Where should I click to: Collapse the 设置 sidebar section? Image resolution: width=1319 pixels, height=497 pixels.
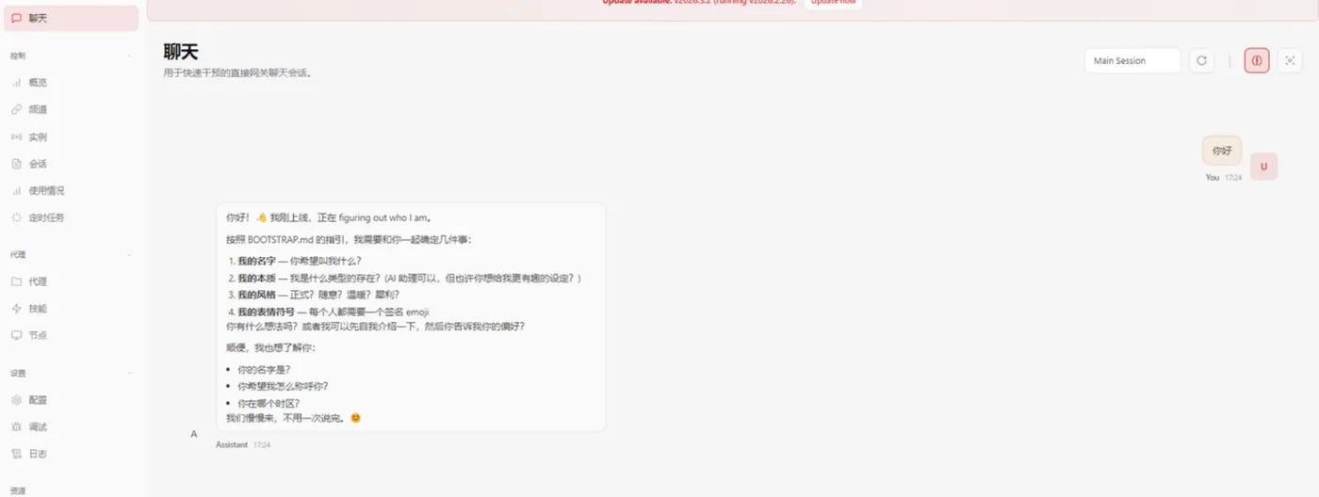[72, 374]
